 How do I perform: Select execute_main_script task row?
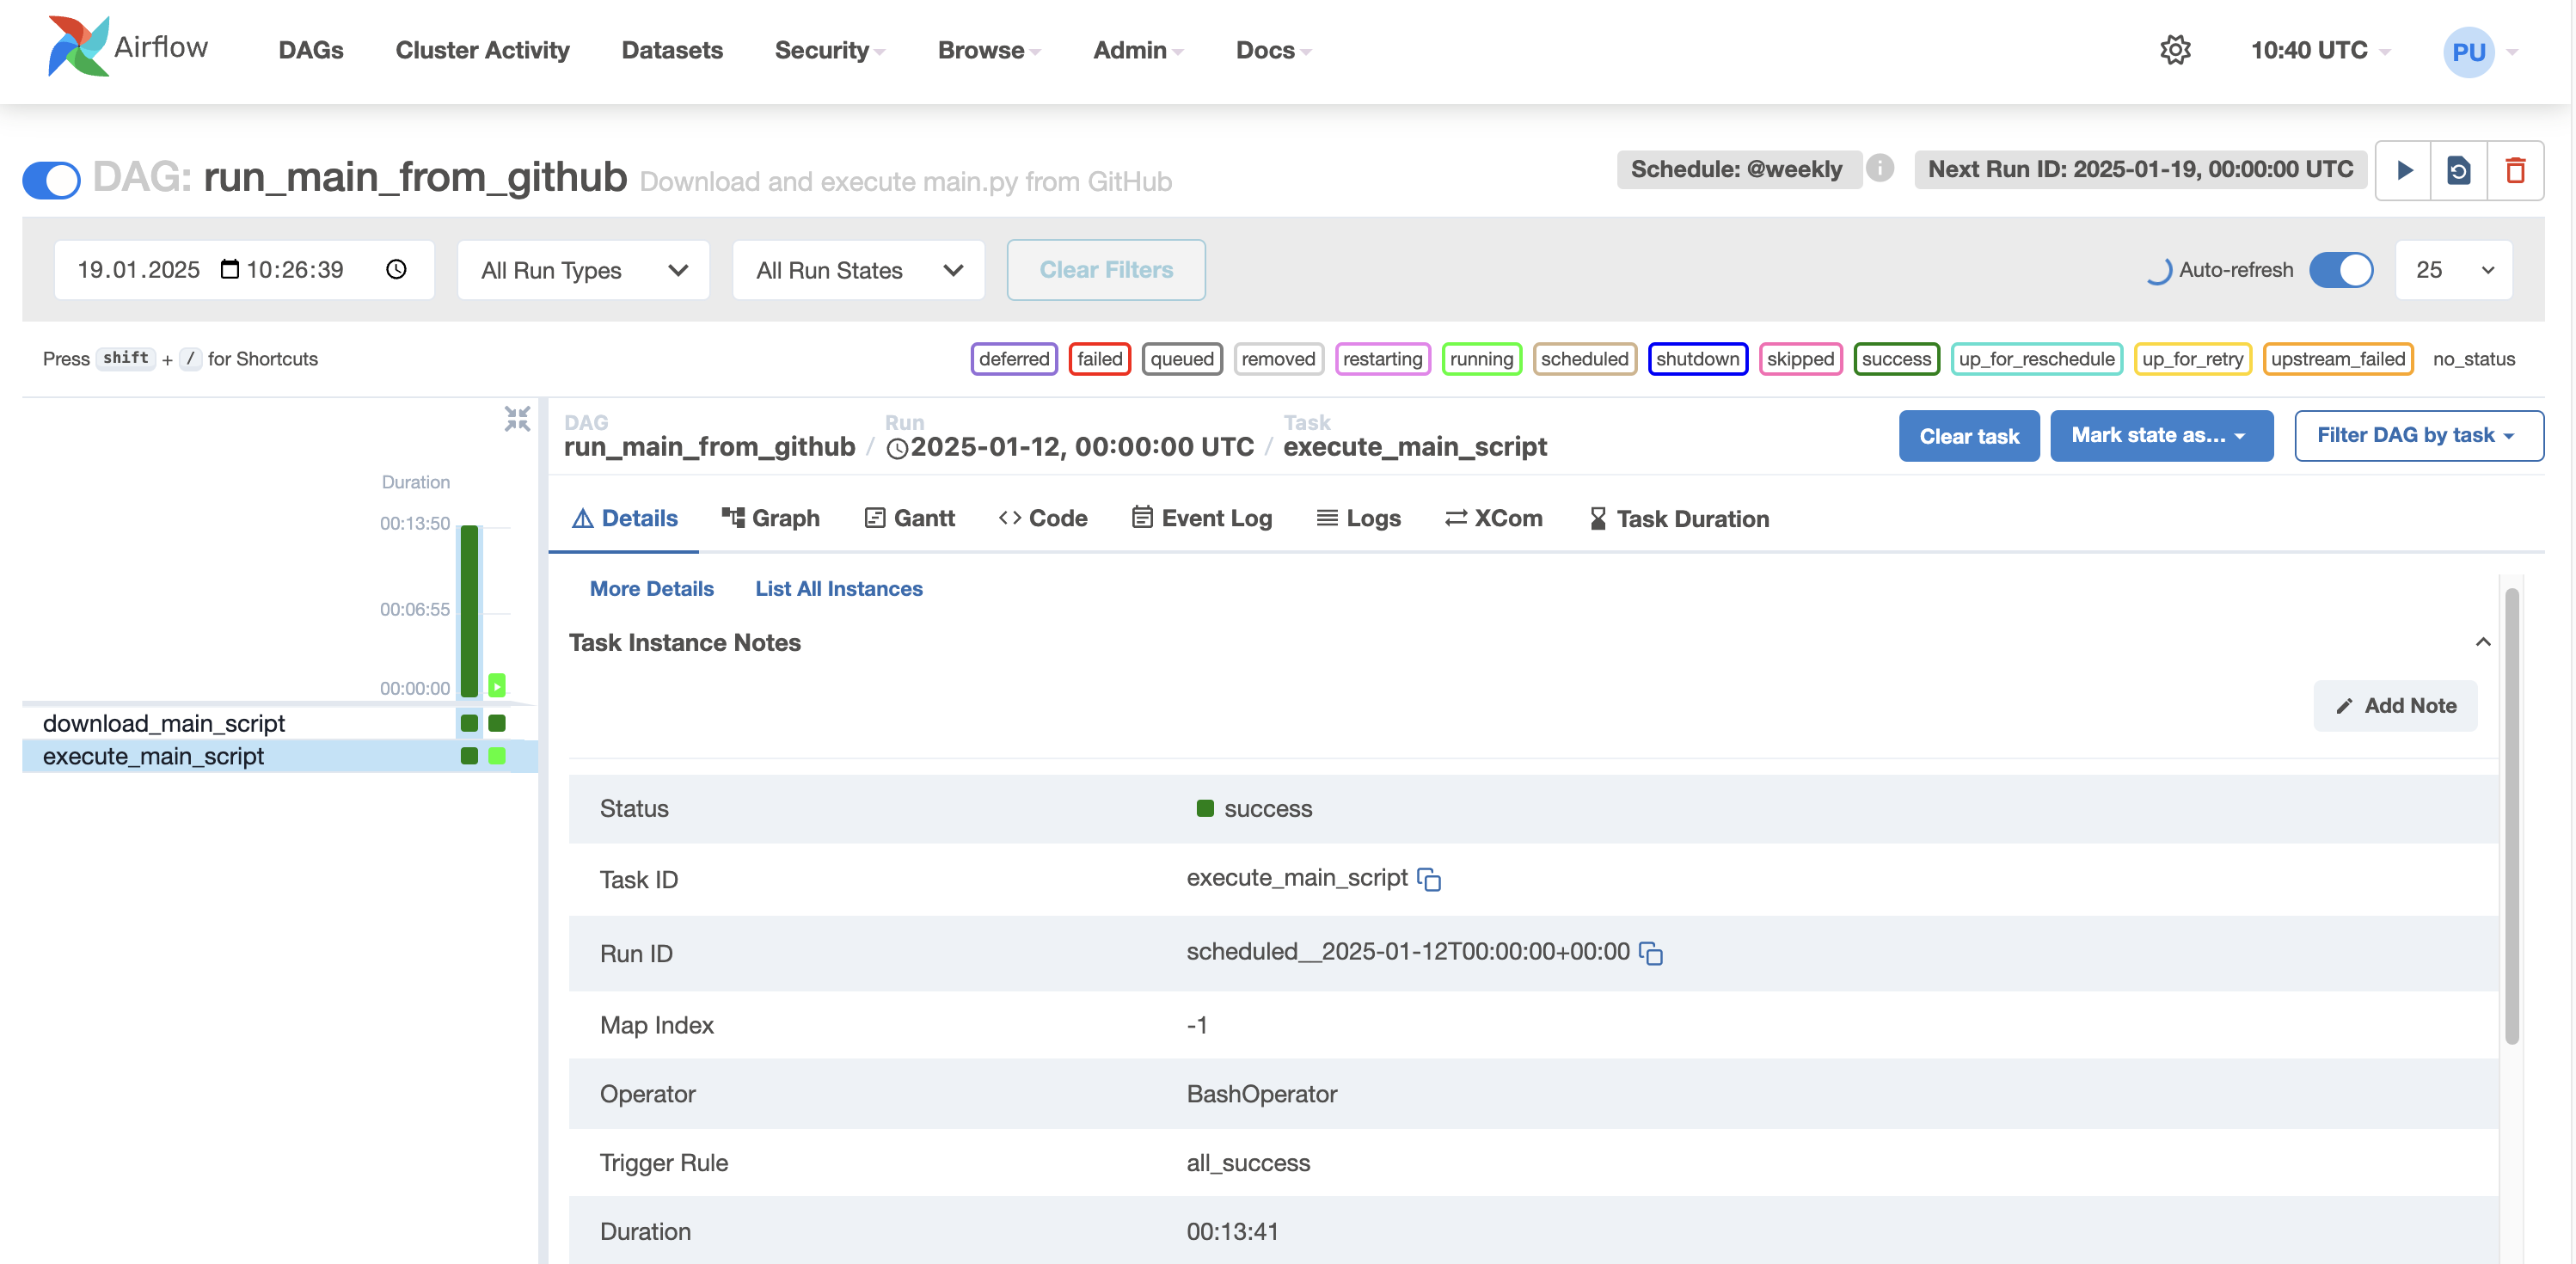pos(280,756)
